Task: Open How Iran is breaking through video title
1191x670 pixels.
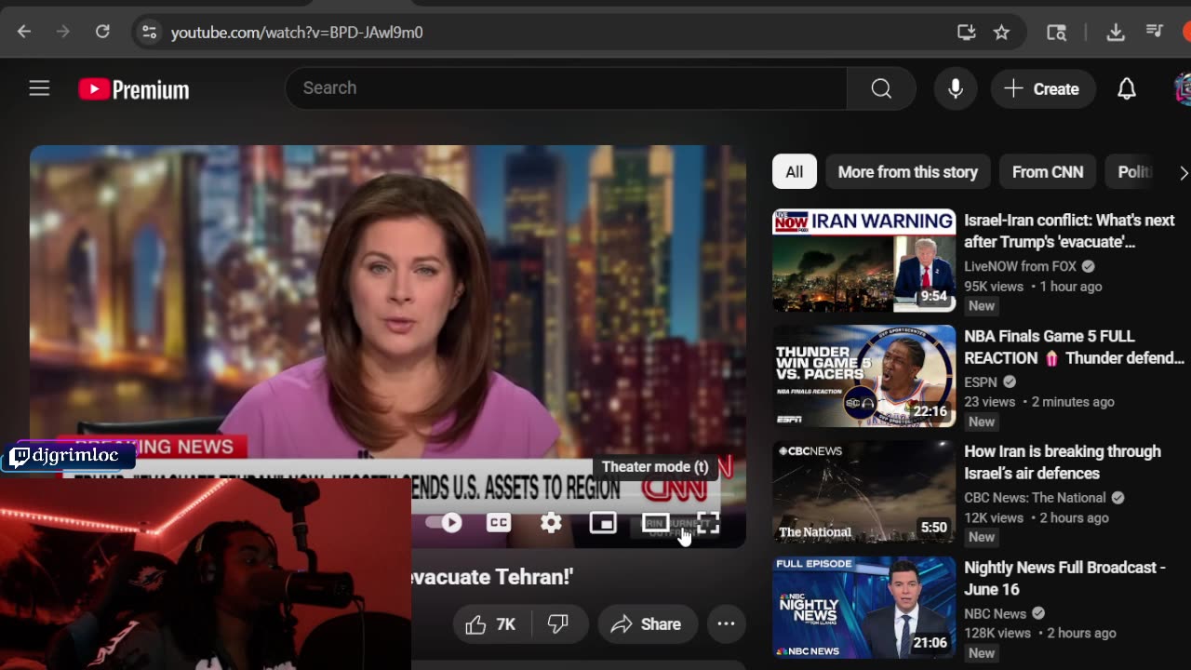Action: 1063,462
